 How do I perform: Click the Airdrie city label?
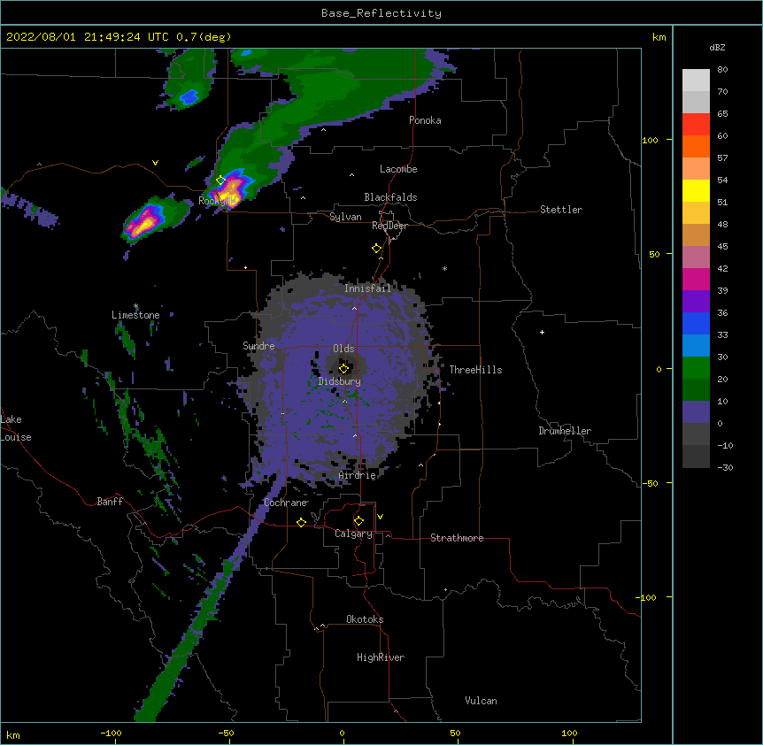[x=358, y=475]
